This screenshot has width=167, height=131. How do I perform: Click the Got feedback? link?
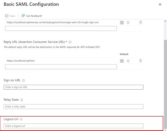(x=34, y=16)
